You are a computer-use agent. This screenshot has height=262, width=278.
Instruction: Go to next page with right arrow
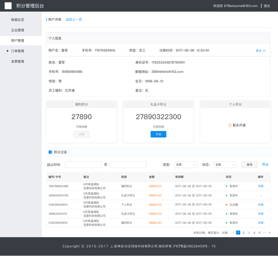[x=270, y=233]
